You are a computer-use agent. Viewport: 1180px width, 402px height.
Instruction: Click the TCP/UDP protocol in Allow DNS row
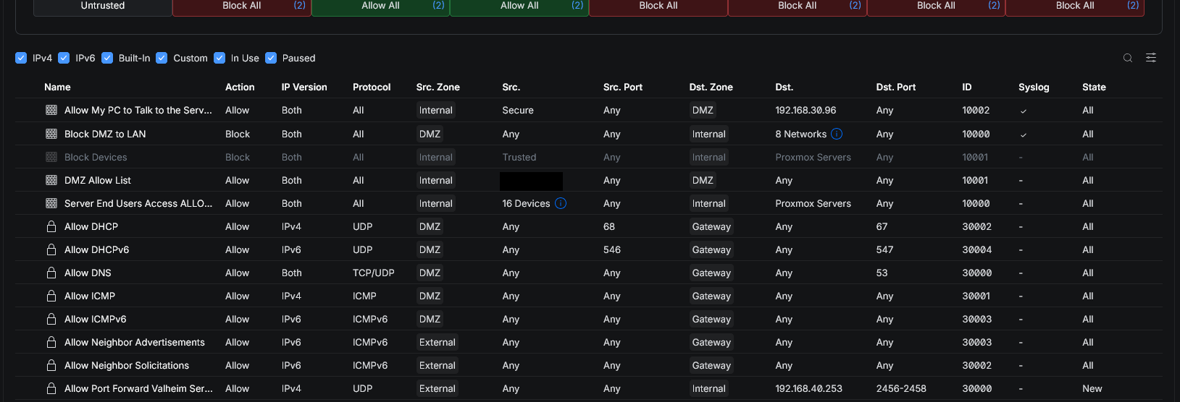pos(374,273)
